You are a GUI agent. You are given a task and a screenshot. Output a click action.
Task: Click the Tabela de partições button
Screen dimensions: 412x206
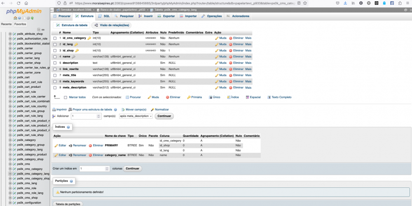point(68,204)
